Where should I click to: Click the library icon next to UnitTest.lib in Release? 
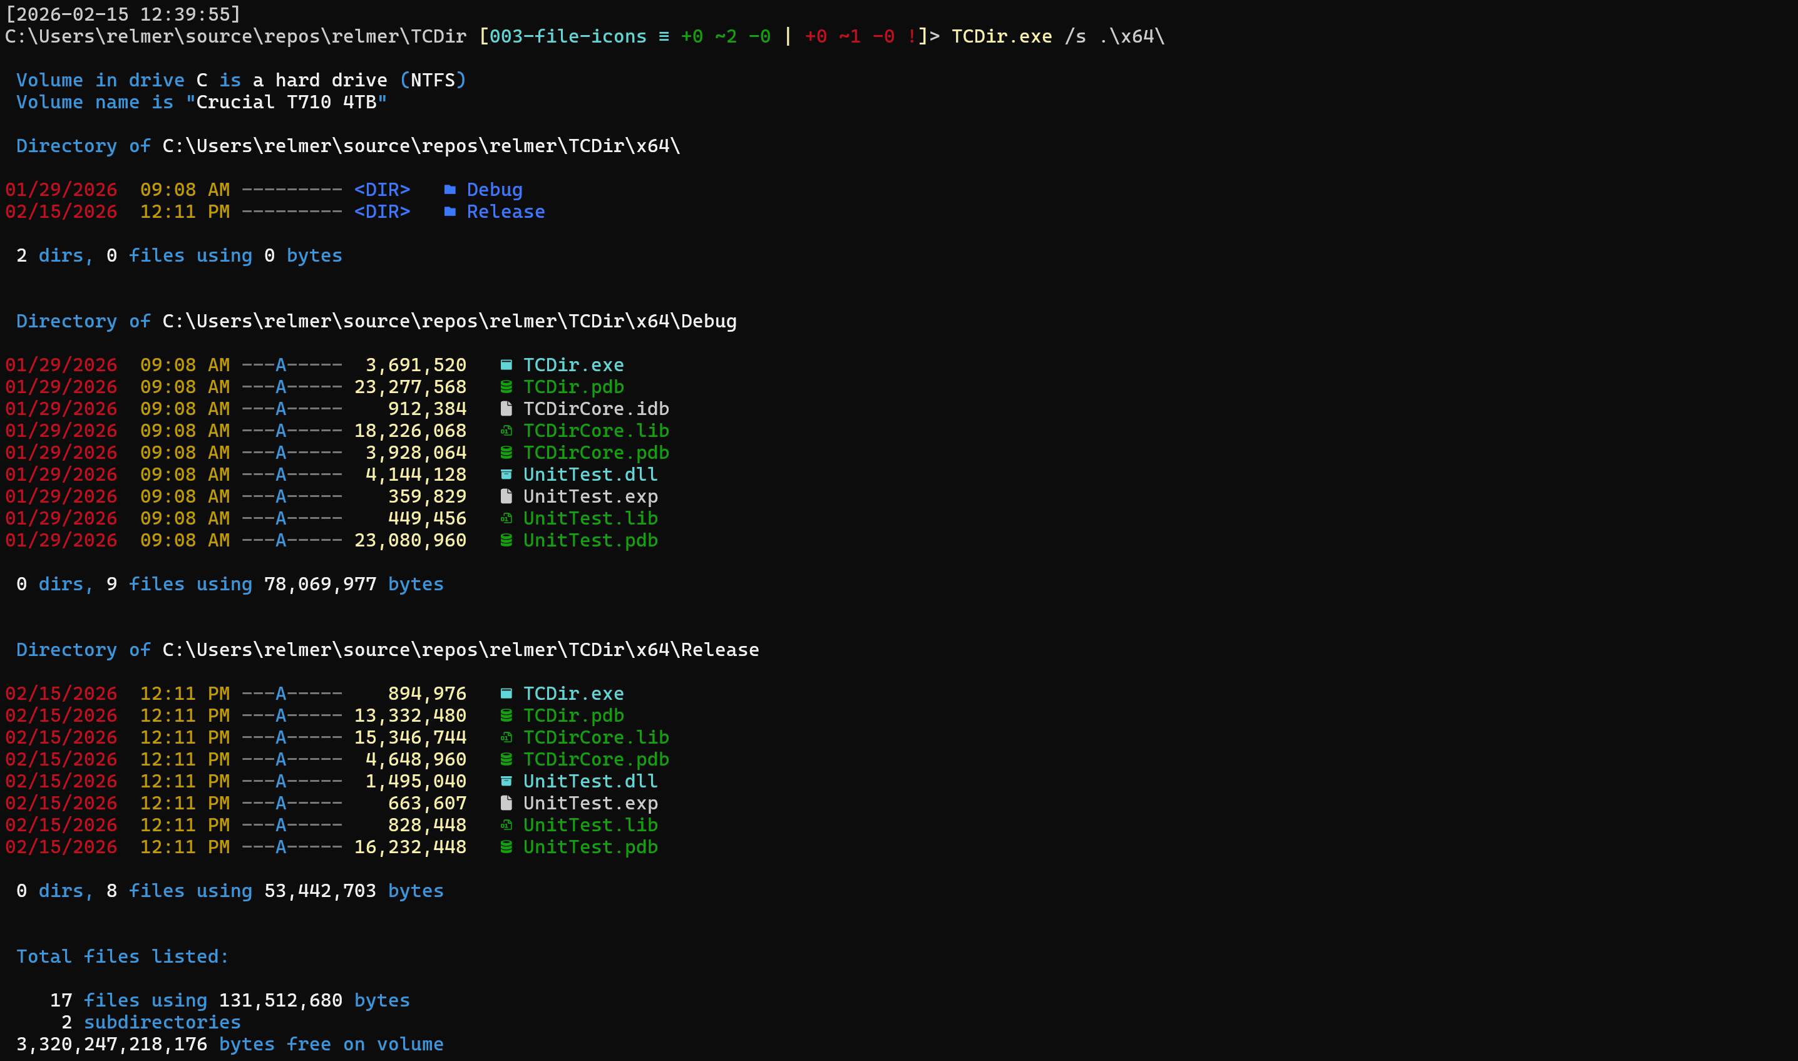(506, 824)
